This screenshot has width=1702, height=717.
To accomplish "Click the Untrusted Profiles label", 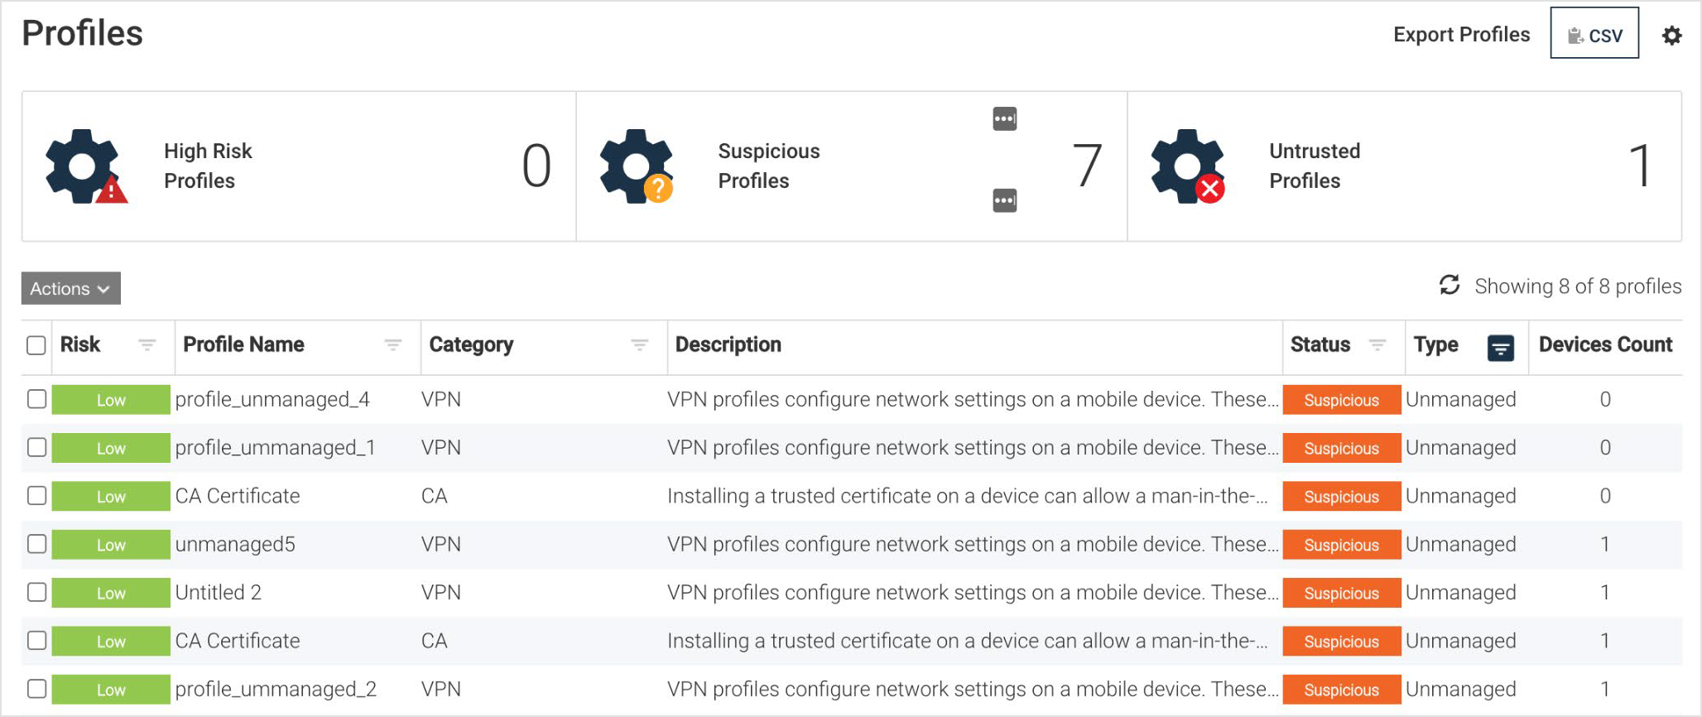I will pyautogui.click(x=1315, y=166).
